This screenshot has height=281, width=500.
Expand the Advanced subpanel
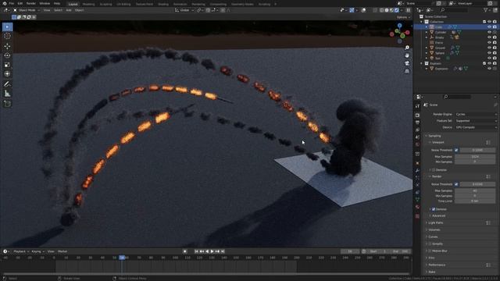click(x=438, y=215)
